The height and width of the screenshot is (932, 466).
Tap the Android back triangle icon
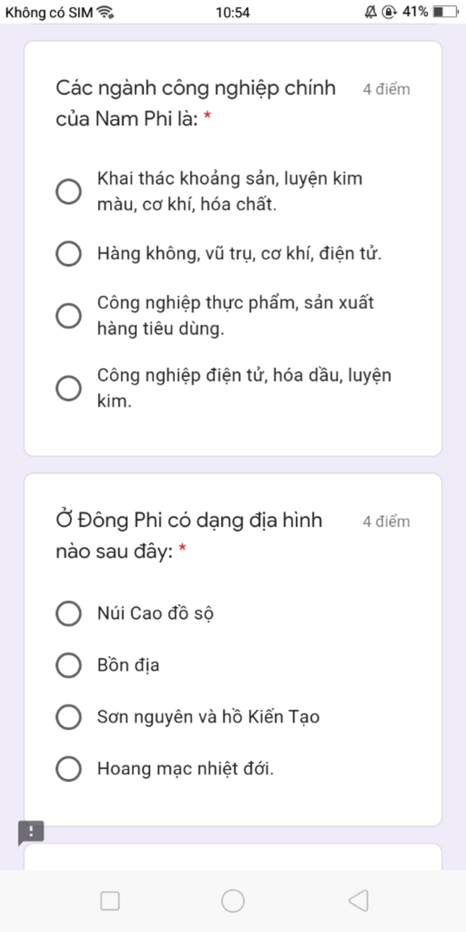358,901
